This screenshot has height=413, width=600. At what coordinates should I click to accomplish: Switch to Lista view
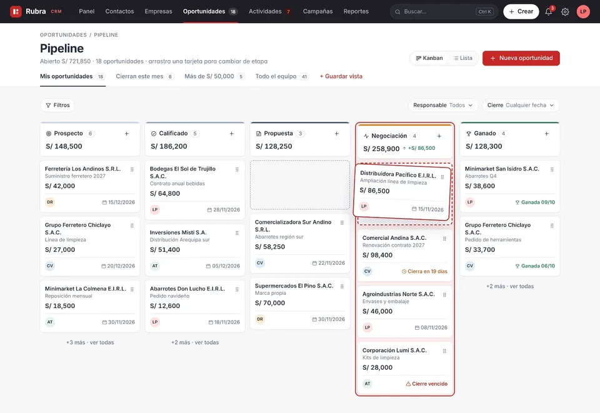pyautogui.click(x=463, y=58)
